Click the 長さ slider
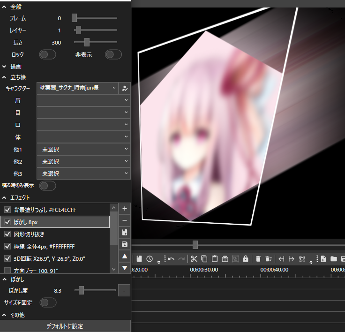This screenshot has width=345, height=332. (x=96, y=42)
